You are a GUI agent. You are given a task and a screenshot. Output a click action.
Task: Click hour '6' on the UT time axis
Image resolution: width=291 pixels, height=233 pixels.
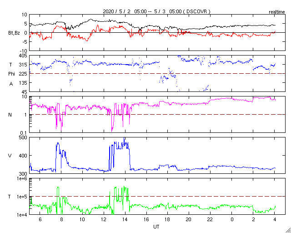(x=40, y=219)
